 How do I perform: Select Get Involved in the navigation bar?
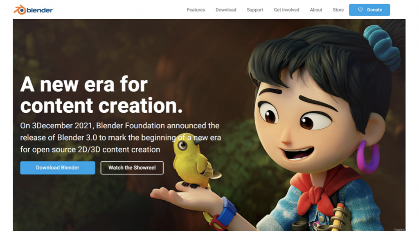point(286,10)
